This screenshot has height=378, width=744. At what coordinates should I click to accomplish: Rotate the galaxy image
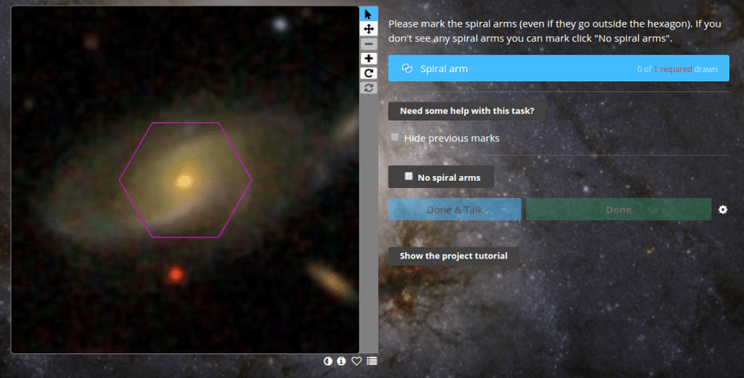point(368,72)
